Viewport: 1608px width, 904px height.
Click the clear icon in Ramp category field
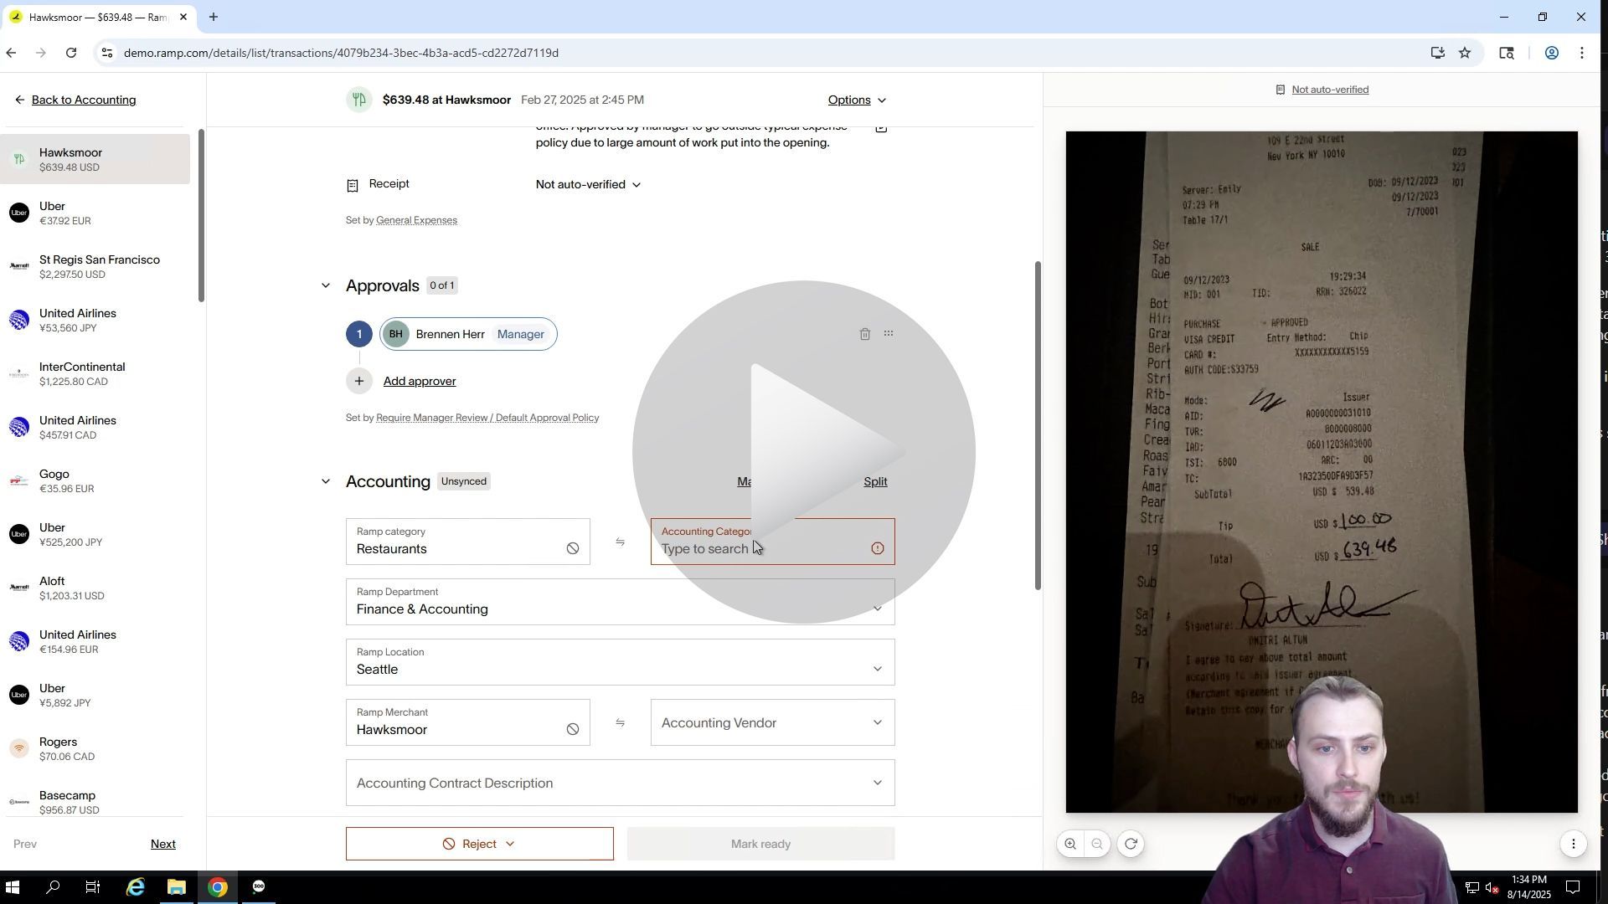click(x=572, y=548)
